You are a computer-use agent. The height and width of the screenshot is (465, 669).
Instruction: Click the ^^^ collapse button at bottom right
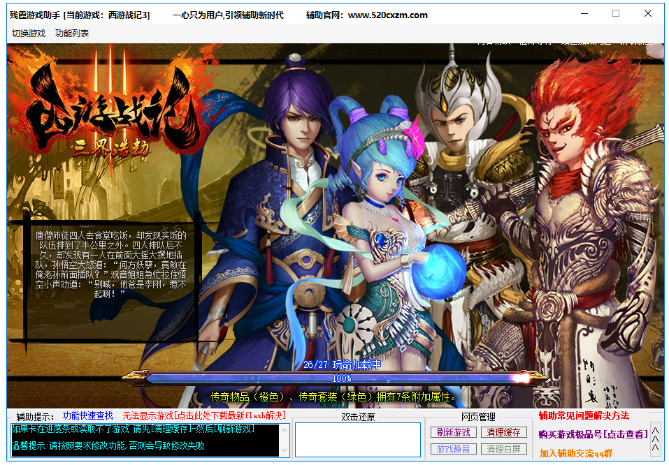655,438
